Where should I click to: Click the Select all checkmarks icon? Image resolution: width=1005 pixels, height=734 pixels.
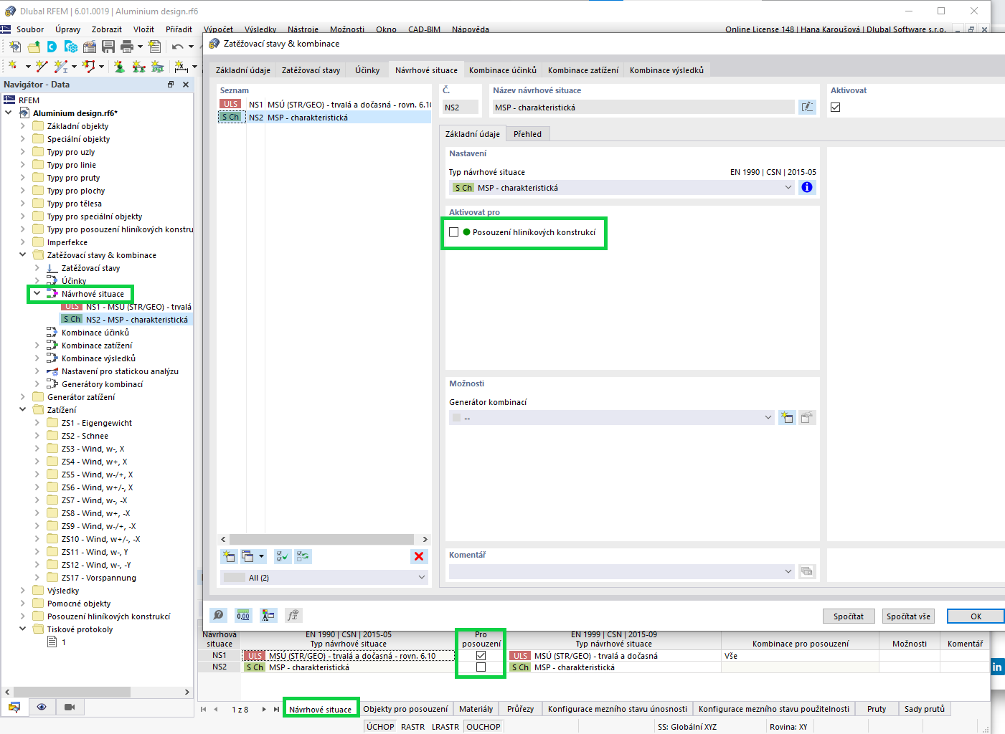tap(283, 556)
